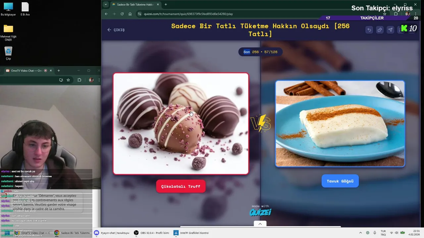
Task: Click the Son 256 round counter badge
Action: 260,52
